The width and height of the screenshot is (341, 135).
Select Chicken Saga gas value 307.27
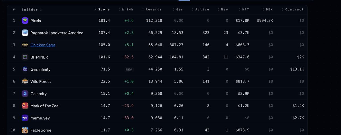click(176, 45)
